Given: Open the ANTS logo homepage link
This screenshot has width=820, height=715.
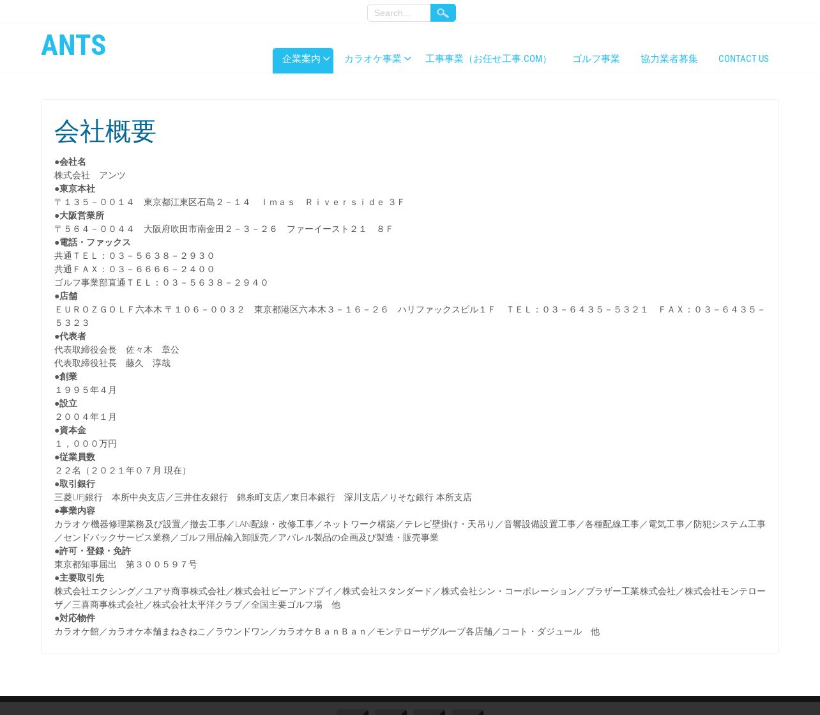Looking at the screenshot, I should pyautogui.click(x=73, y=46).
